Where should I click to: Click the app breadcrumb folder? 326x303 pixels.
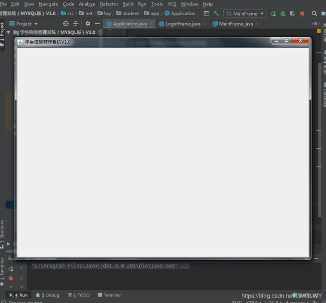pyautogui.click(x=151, y=14)
